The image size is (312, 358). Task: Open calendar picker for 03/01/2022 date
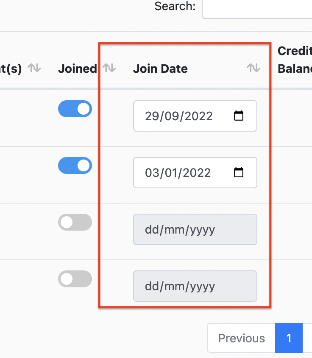point(239,172)
